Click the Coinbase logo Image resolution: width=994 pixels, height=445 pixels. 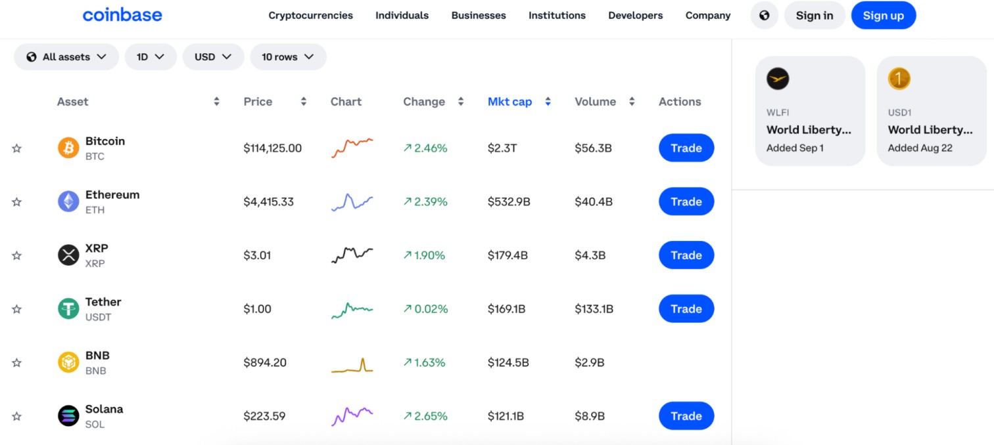(x=122, y=14)
